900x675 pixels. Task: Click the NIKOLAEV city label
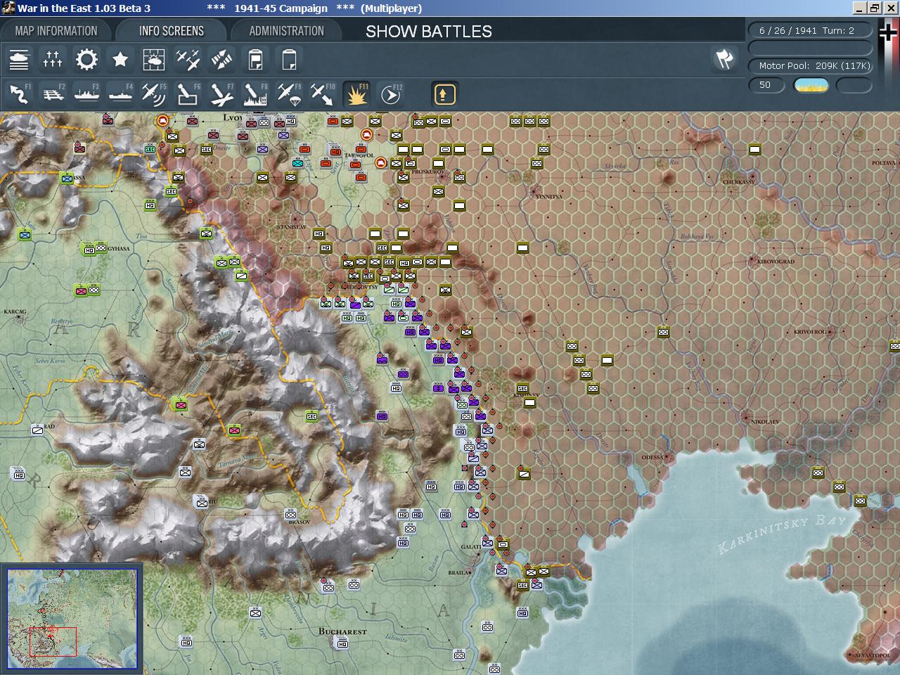(765, 421)
